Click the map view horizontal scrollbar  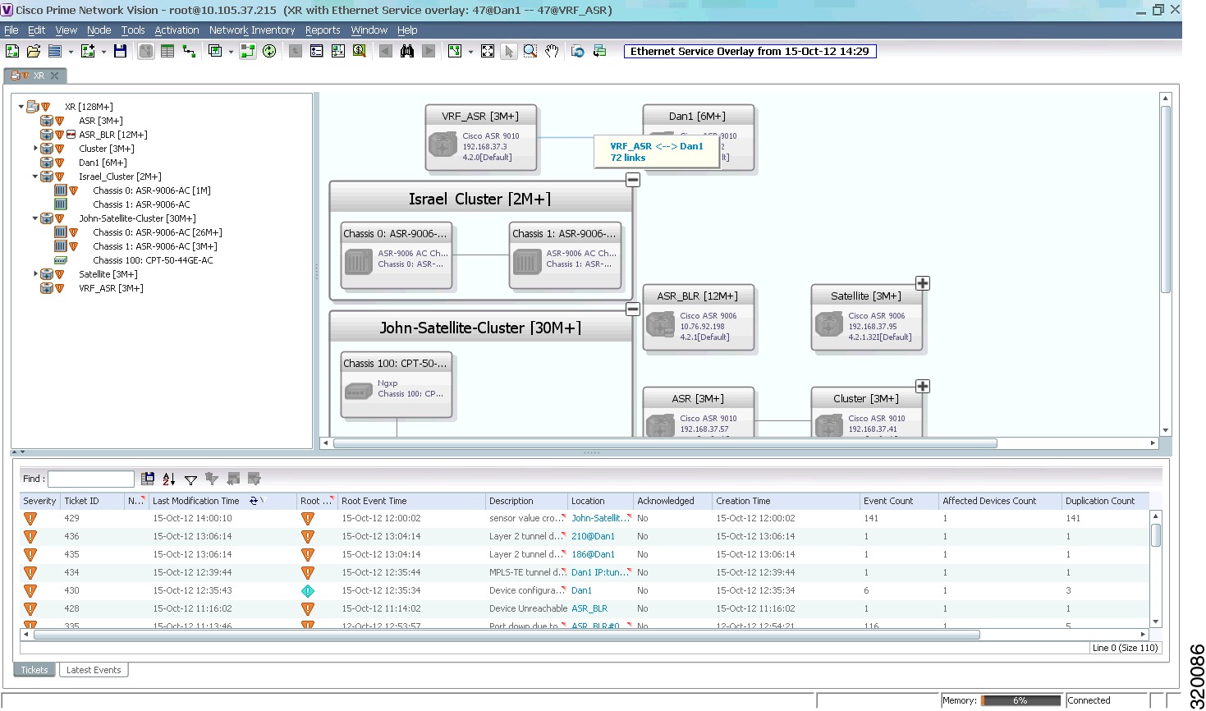pyautogui.click(x=665, y=443)
